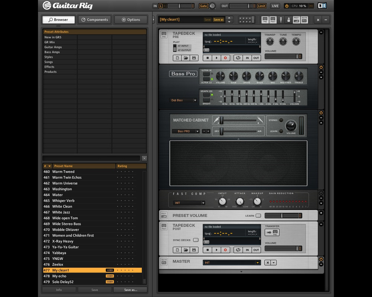The image size is (372, 297).
Task: Toggle the Matched Cabinet power
Action: pos(321,113)
